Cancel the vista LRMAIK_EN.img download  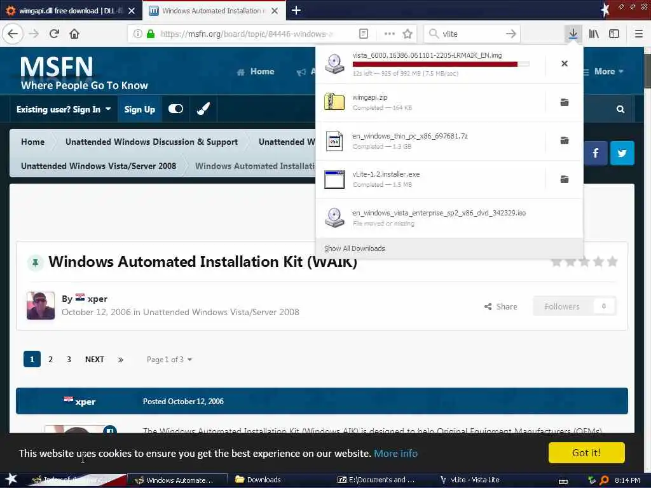click(x=565, y=64)
